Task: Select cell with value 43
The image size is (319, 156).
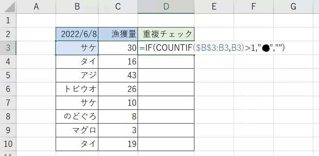Action: (118, 76)
